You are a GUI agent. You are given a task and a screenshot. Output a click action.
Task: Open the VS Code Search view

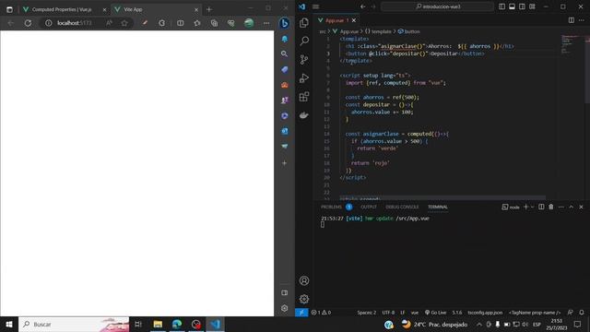[304, 41]
